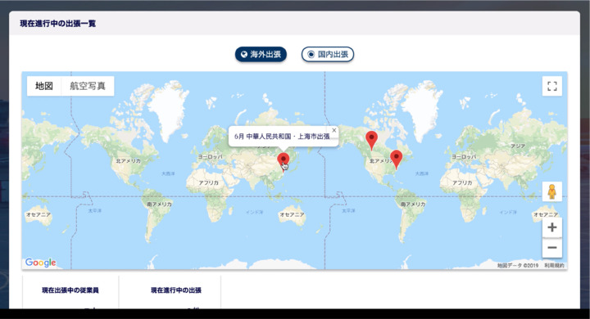This screenshot has height=319, width=590.
Task: Open the 利用規約 terms link
Action: coord(554,266)
